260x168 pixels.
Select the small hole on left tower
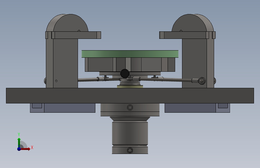coord(56,81)
